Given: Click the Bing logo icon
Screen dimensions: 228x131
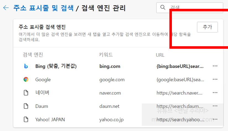Looking at the screenshot, I should 26,66.
